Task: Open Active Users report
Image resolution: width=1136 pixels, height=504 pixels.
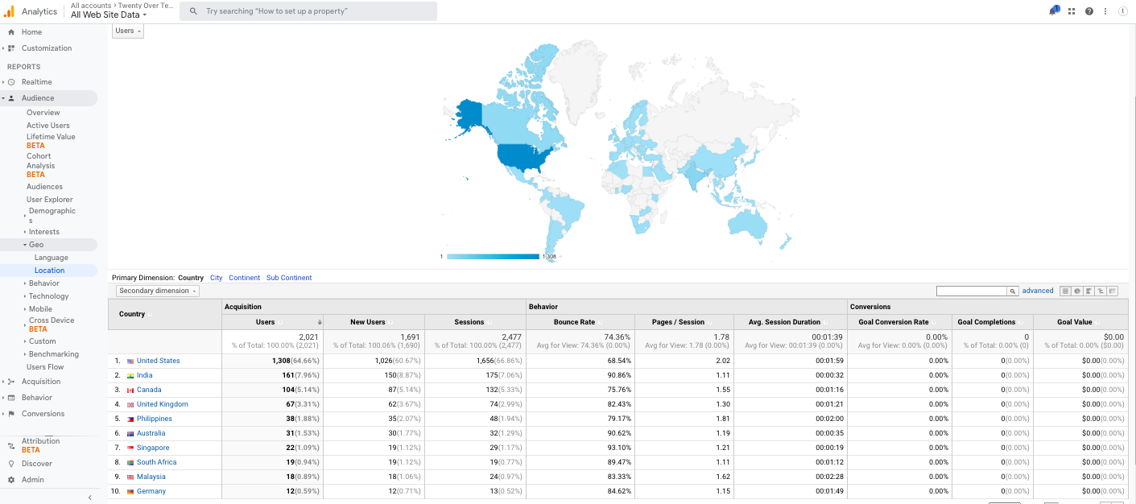Action: point(48,126)
